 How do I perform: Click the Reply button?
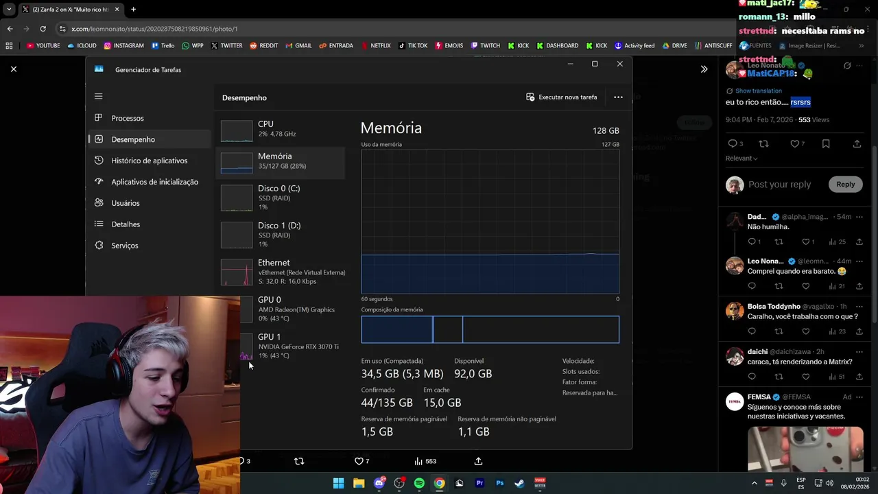coord(845,184)
